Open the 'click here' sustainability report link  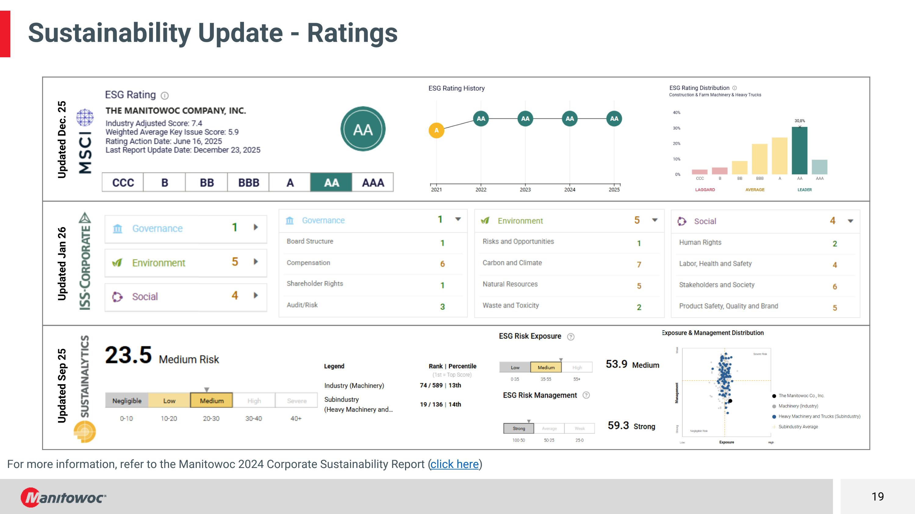454,464
